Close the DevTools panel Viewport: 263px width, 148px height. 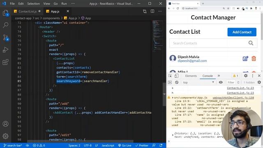point(259,76)
